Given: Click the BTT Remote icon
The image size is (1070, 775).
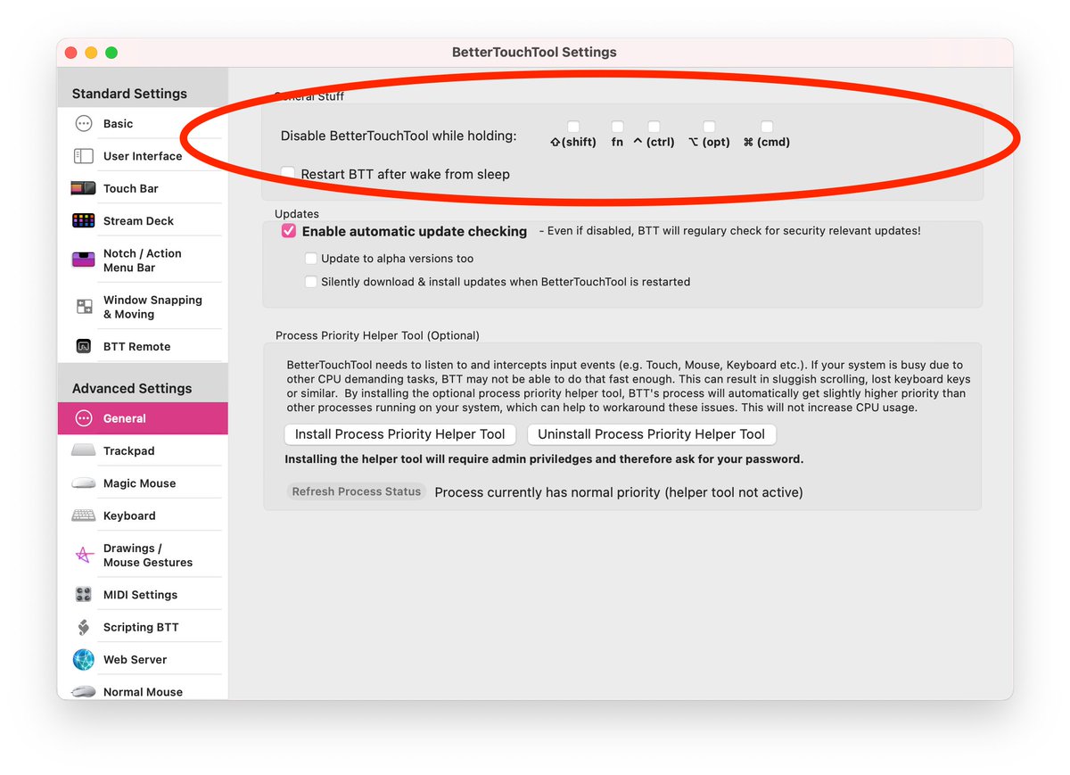Looking at the screenshot, I should point(84,346).
